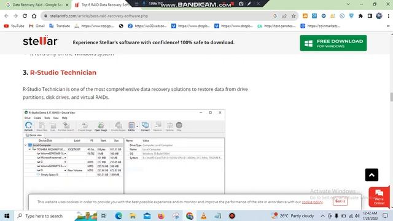
Task: Go back to the previous page
Action: [x=6, y=16]
